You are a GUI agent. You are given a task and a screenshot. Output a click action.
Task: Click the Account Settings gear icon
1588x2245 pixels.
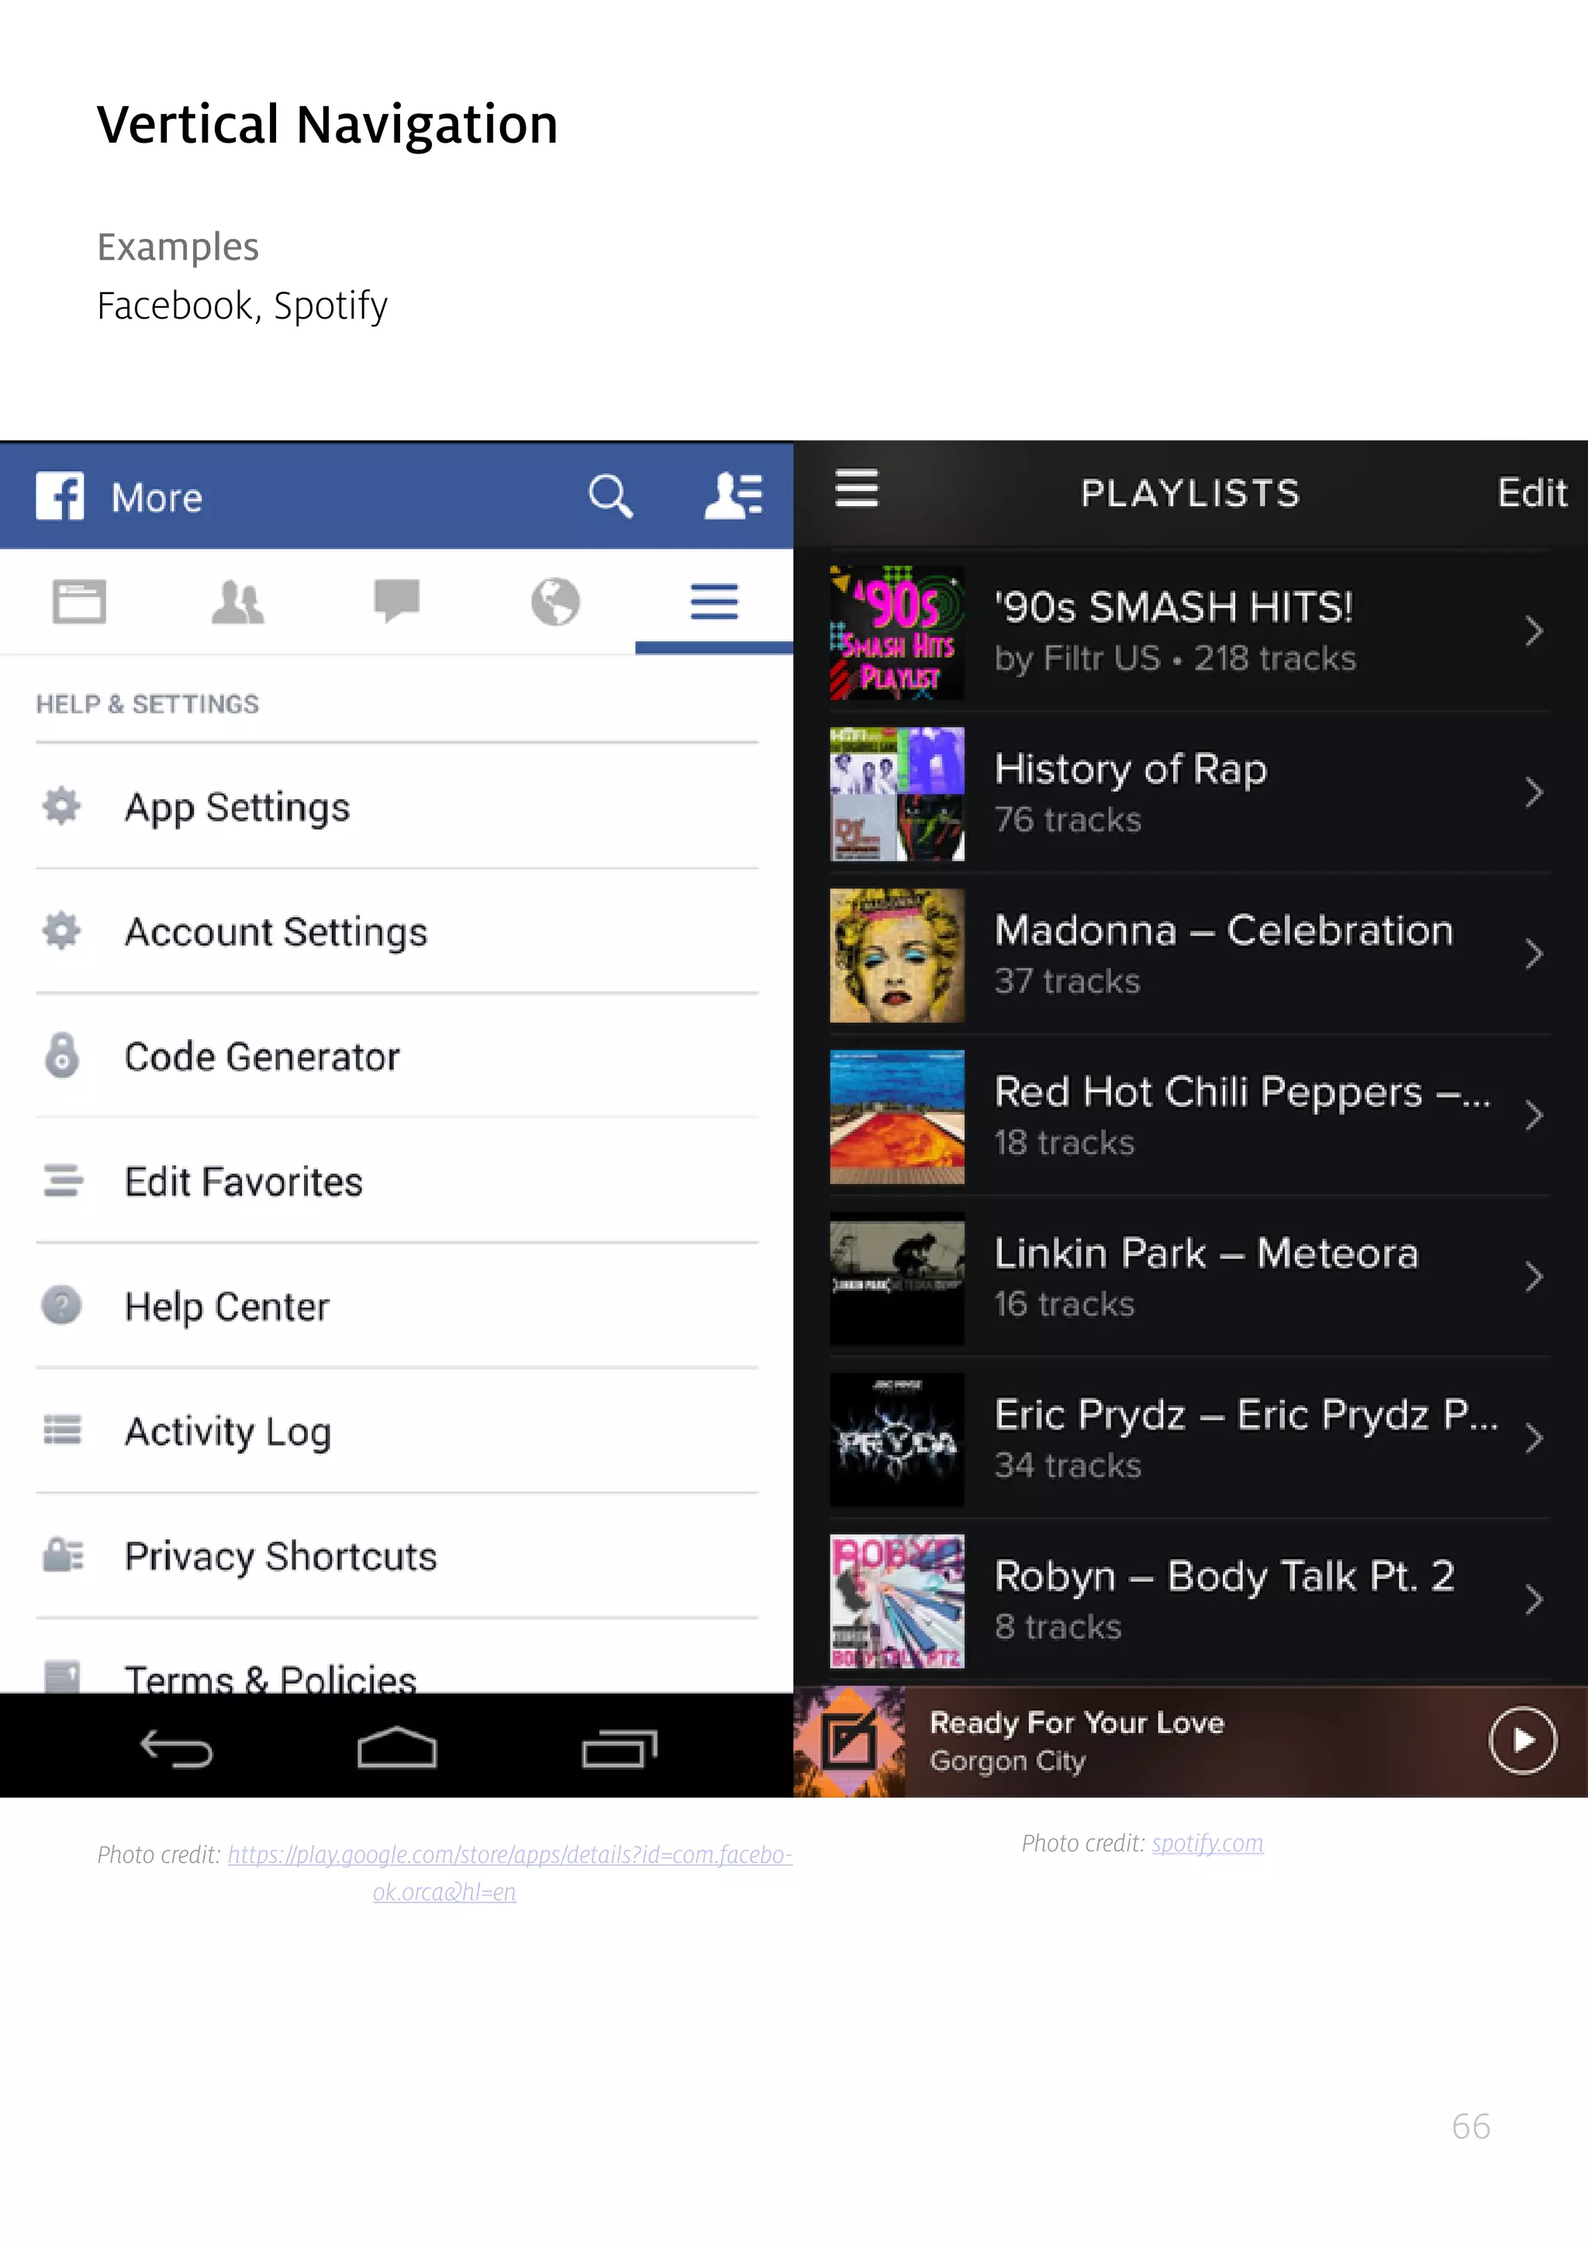coord(61,931)
